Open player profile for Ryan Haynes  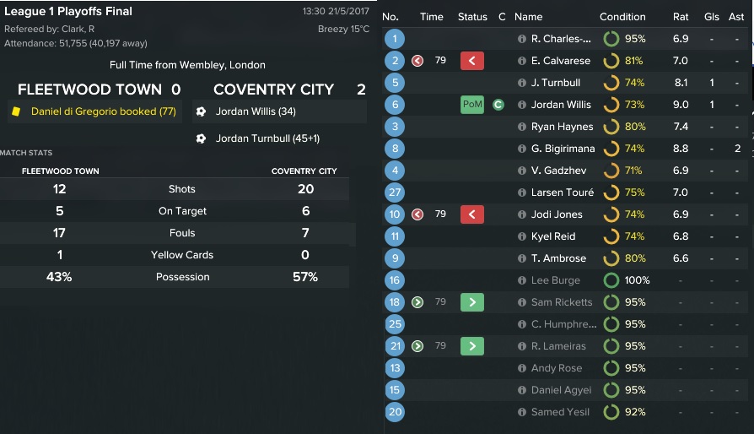562,127
